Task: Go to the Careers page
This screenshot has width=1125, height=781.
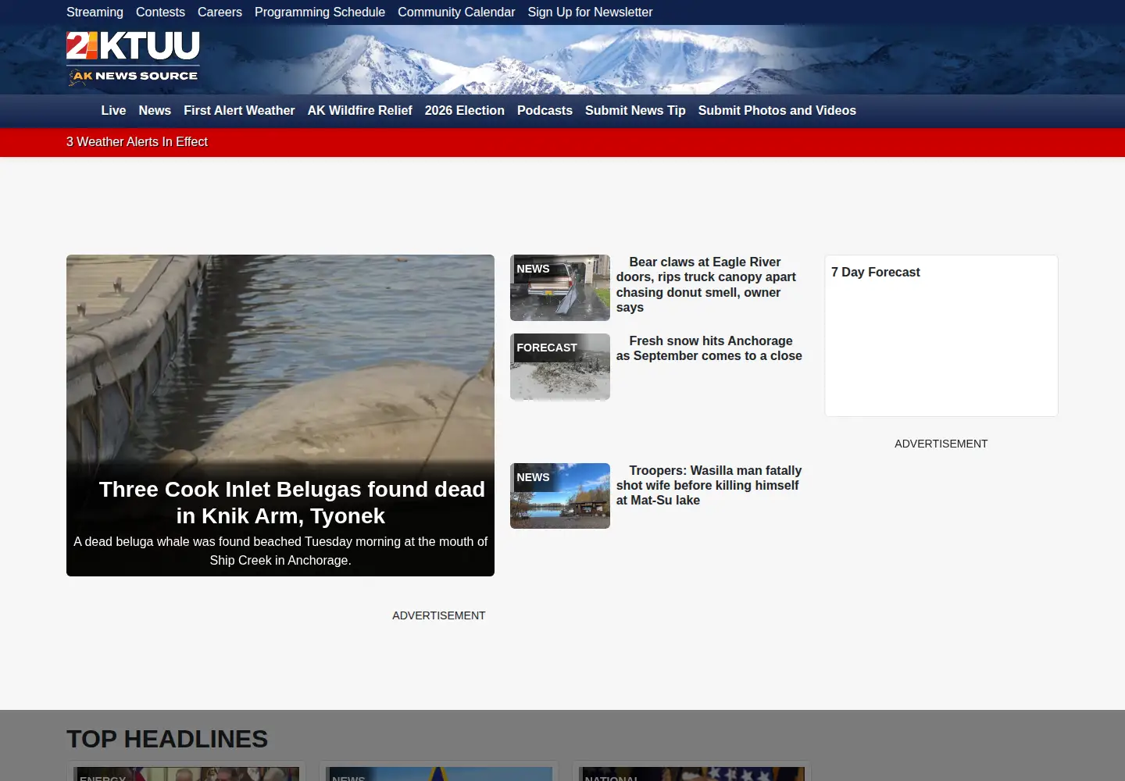Action: [x=220, y=12]
